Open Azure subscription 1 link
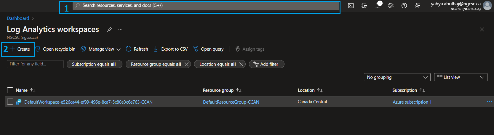 (412, 102)
